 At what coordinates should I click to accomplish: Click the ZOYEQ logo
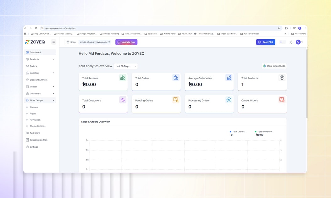tap(35, 42)
